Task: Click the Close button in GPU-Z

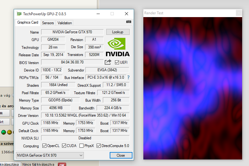Action: tap(121, 155)
